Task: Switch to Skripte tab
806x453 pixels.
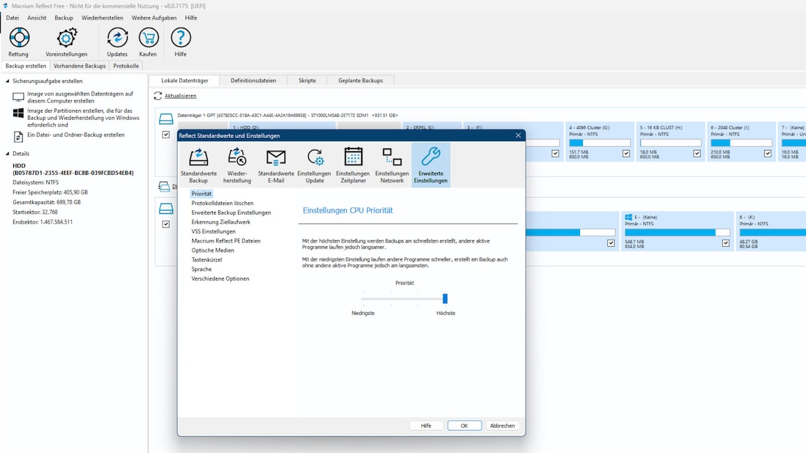Action: [307, 81]
